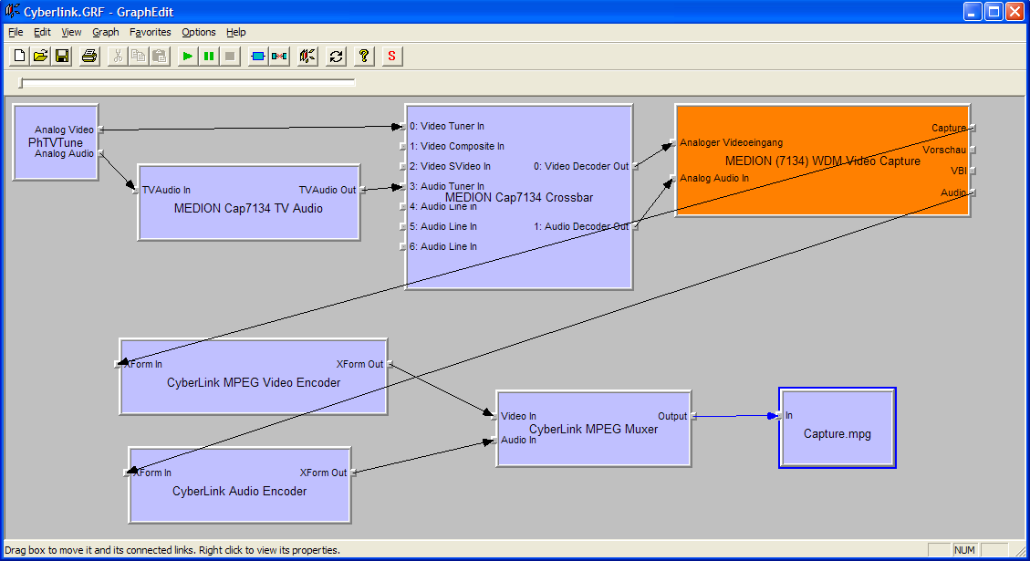Select the orange MEDION WDM Video Capture filter
Image resolution: width=1030 pixels, height=561 pixels.
[x=821, y=192]
